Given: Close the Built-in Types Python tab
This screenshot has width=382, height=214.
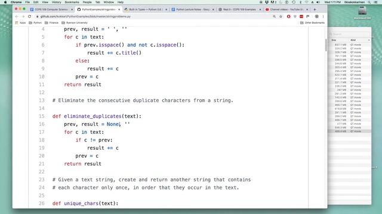Looking at the screenshot, I should pos(166,10).
